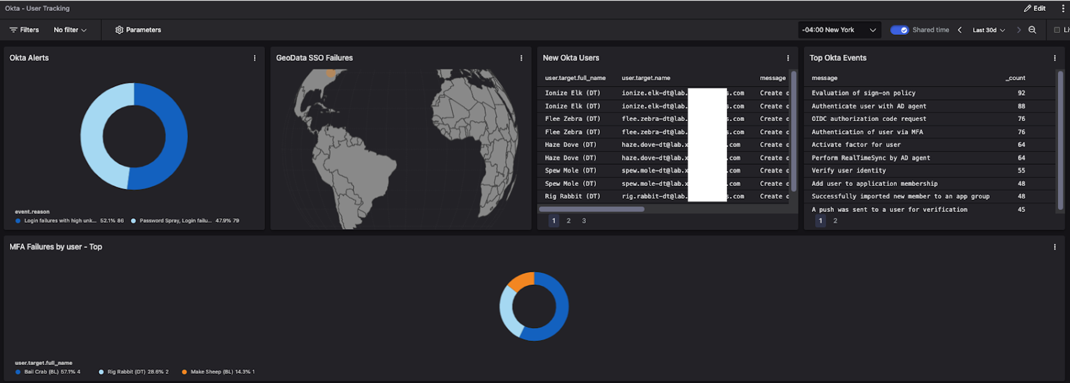Open the -04:00 New York timezone dropdown

pos(839,30)
